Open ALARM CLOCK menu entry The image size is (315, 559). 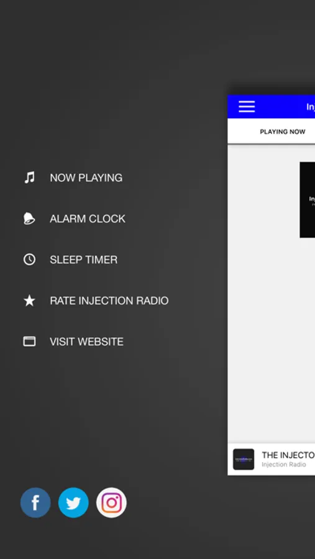coord(88,219)
